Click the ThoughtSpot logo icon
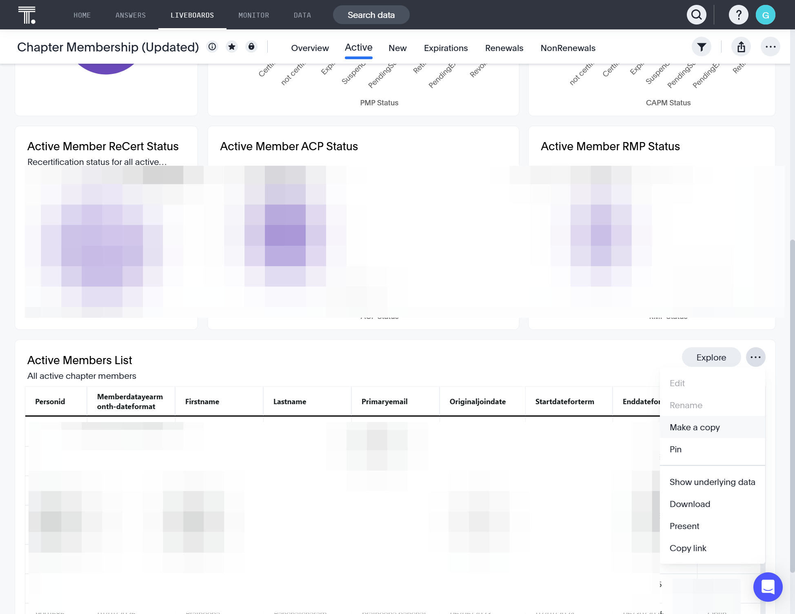 [27, 15]
